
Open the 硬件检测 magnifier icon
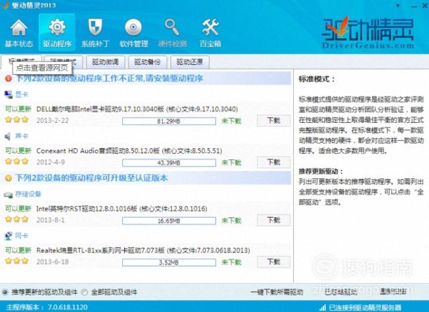172,27
